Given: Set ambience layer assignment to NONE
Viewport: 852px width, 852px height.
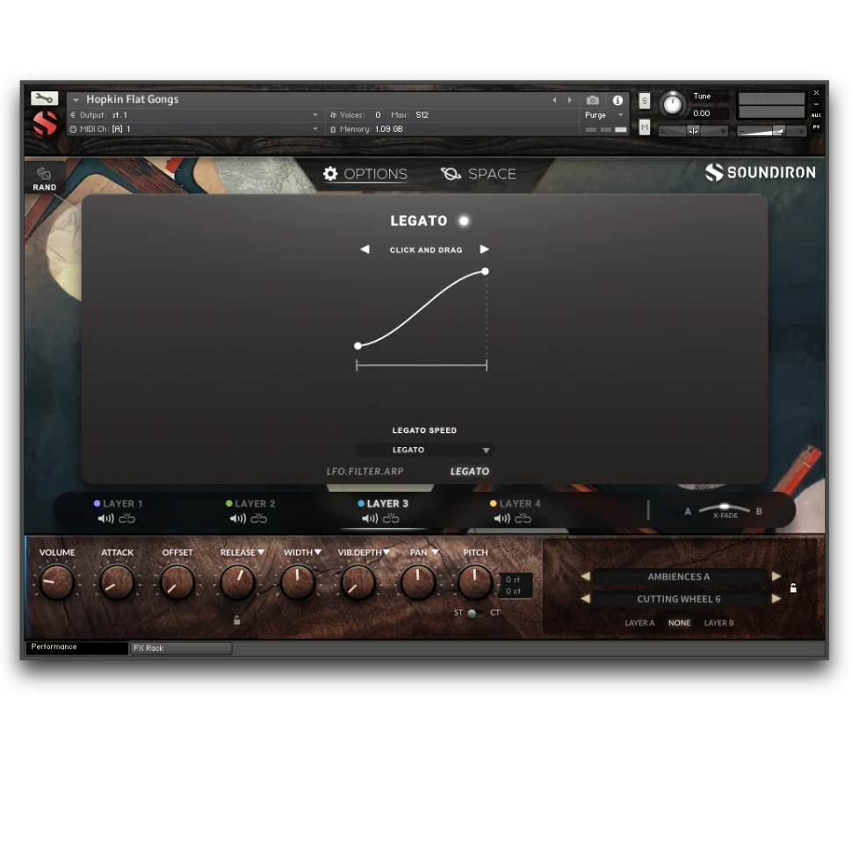Looking at the screenshot, I should (x=679, y=623).
